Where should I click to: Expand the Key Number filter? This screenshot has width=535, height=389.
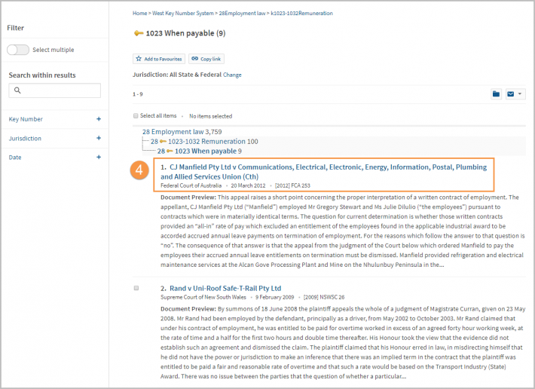tap(99, 119)
